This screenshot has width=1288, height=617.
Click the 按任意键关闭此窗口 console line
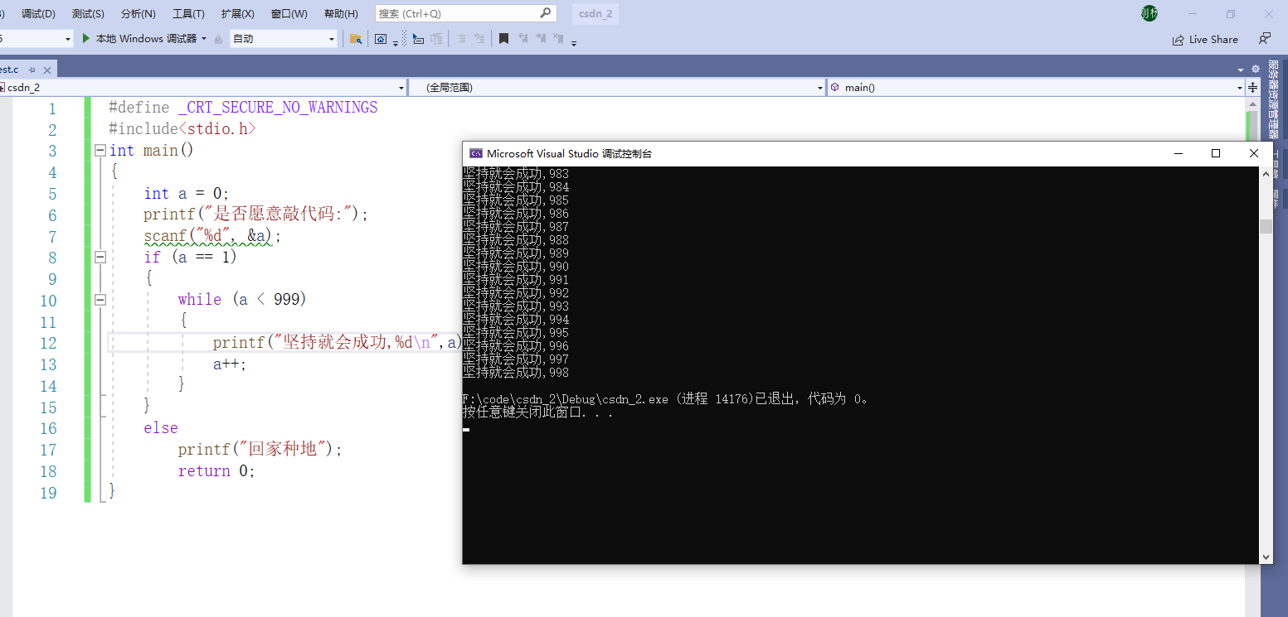pyautogui.click(x=537, y=412)
